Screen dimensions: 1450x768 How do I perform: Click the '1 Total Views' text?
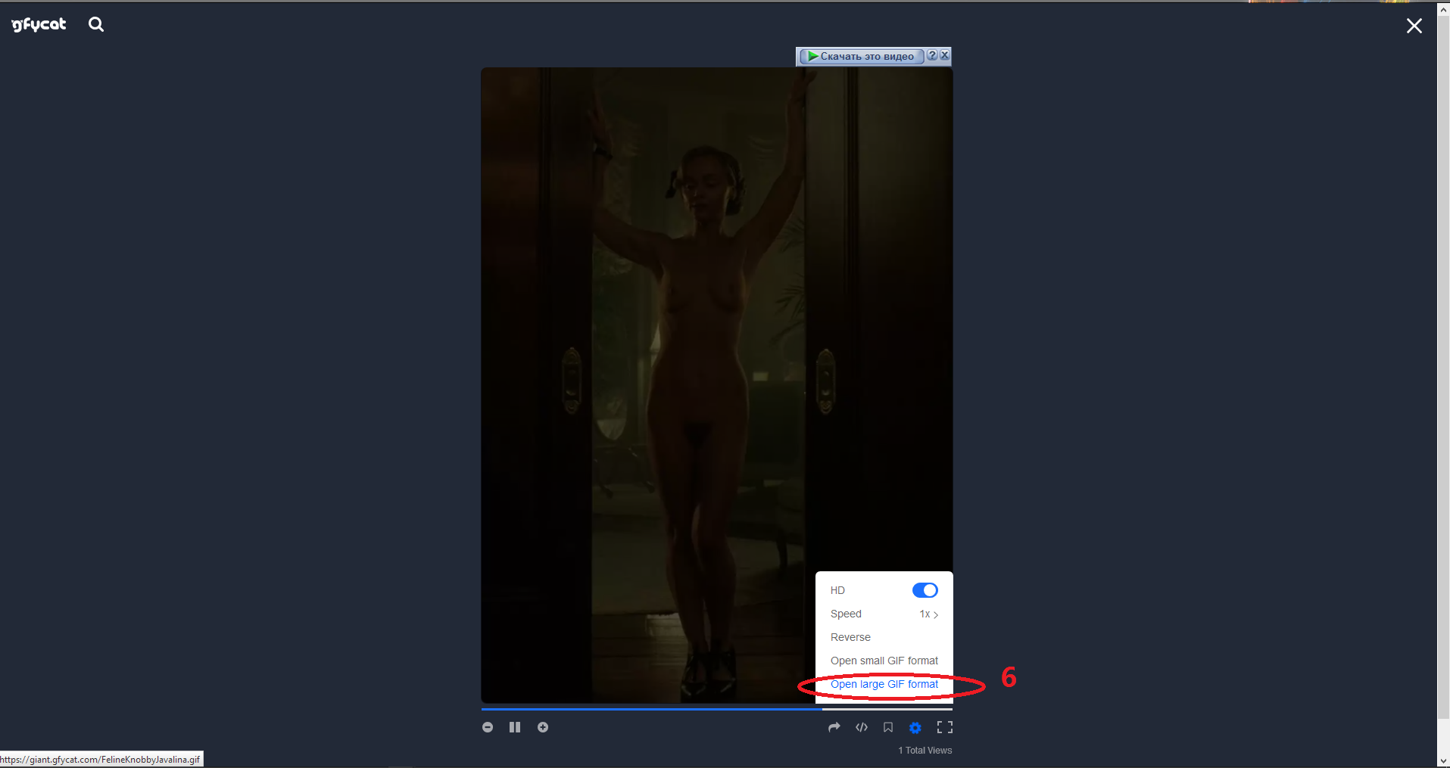(925, 751)
